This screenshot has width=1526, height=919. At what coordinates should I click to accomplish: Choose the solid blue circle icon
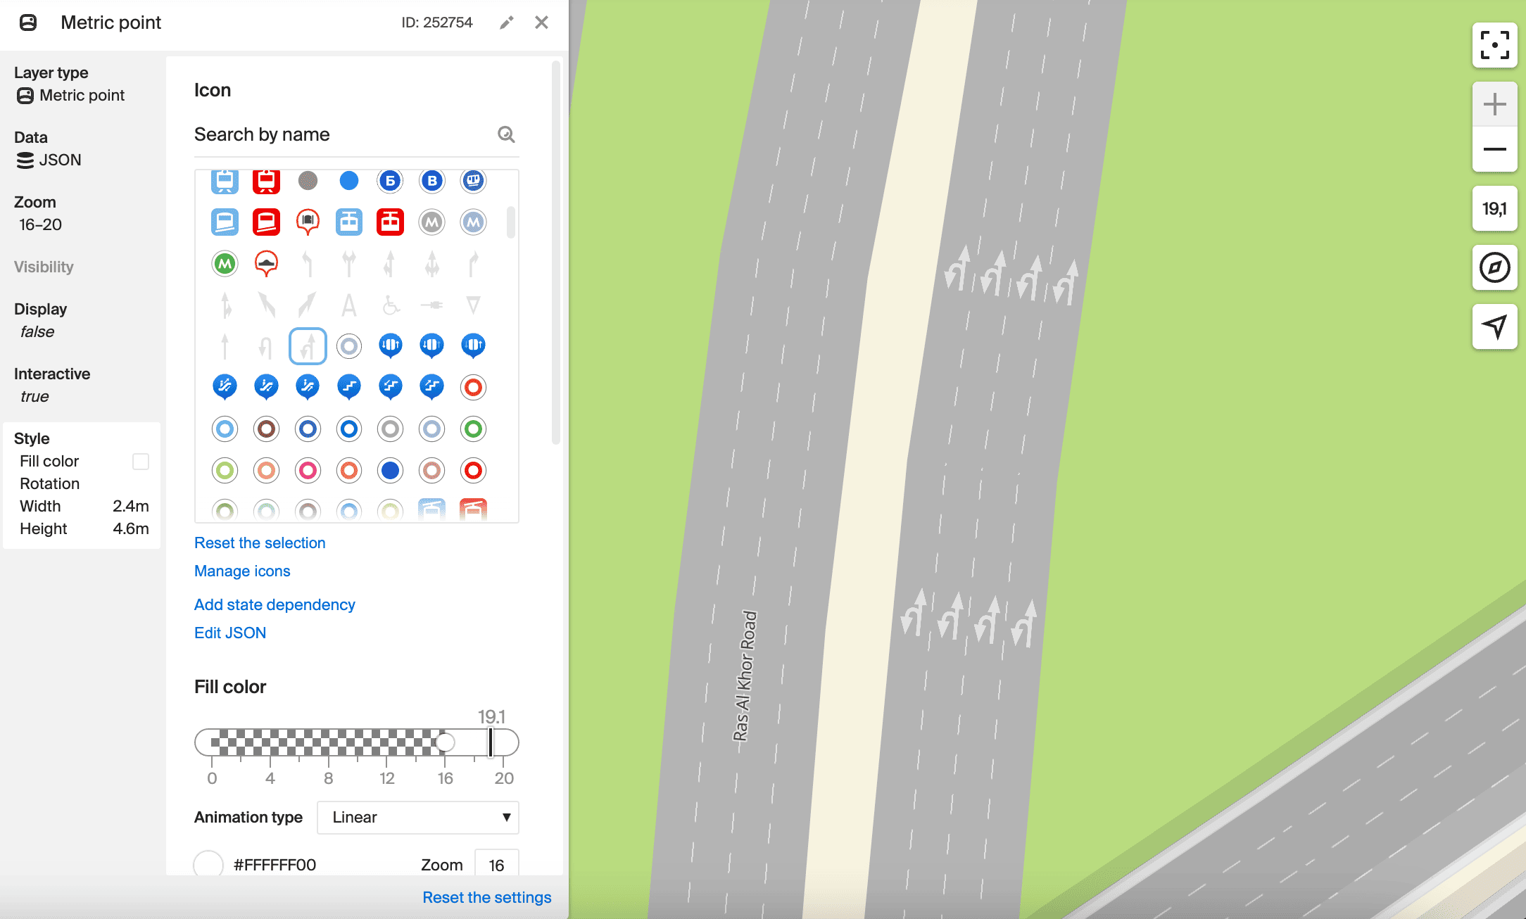[348, 181]
